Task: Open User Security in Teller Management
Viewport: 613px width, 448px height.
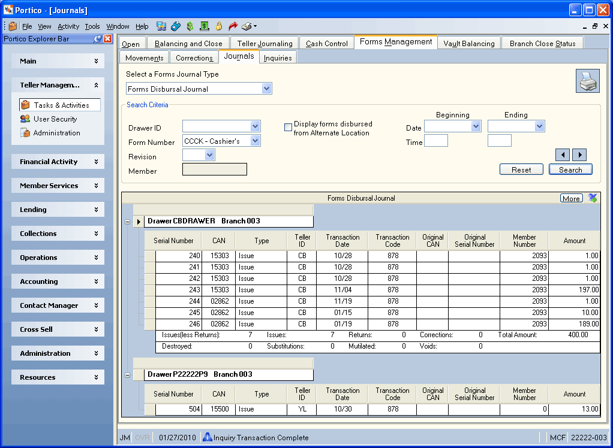Action: tap(55, 119)
